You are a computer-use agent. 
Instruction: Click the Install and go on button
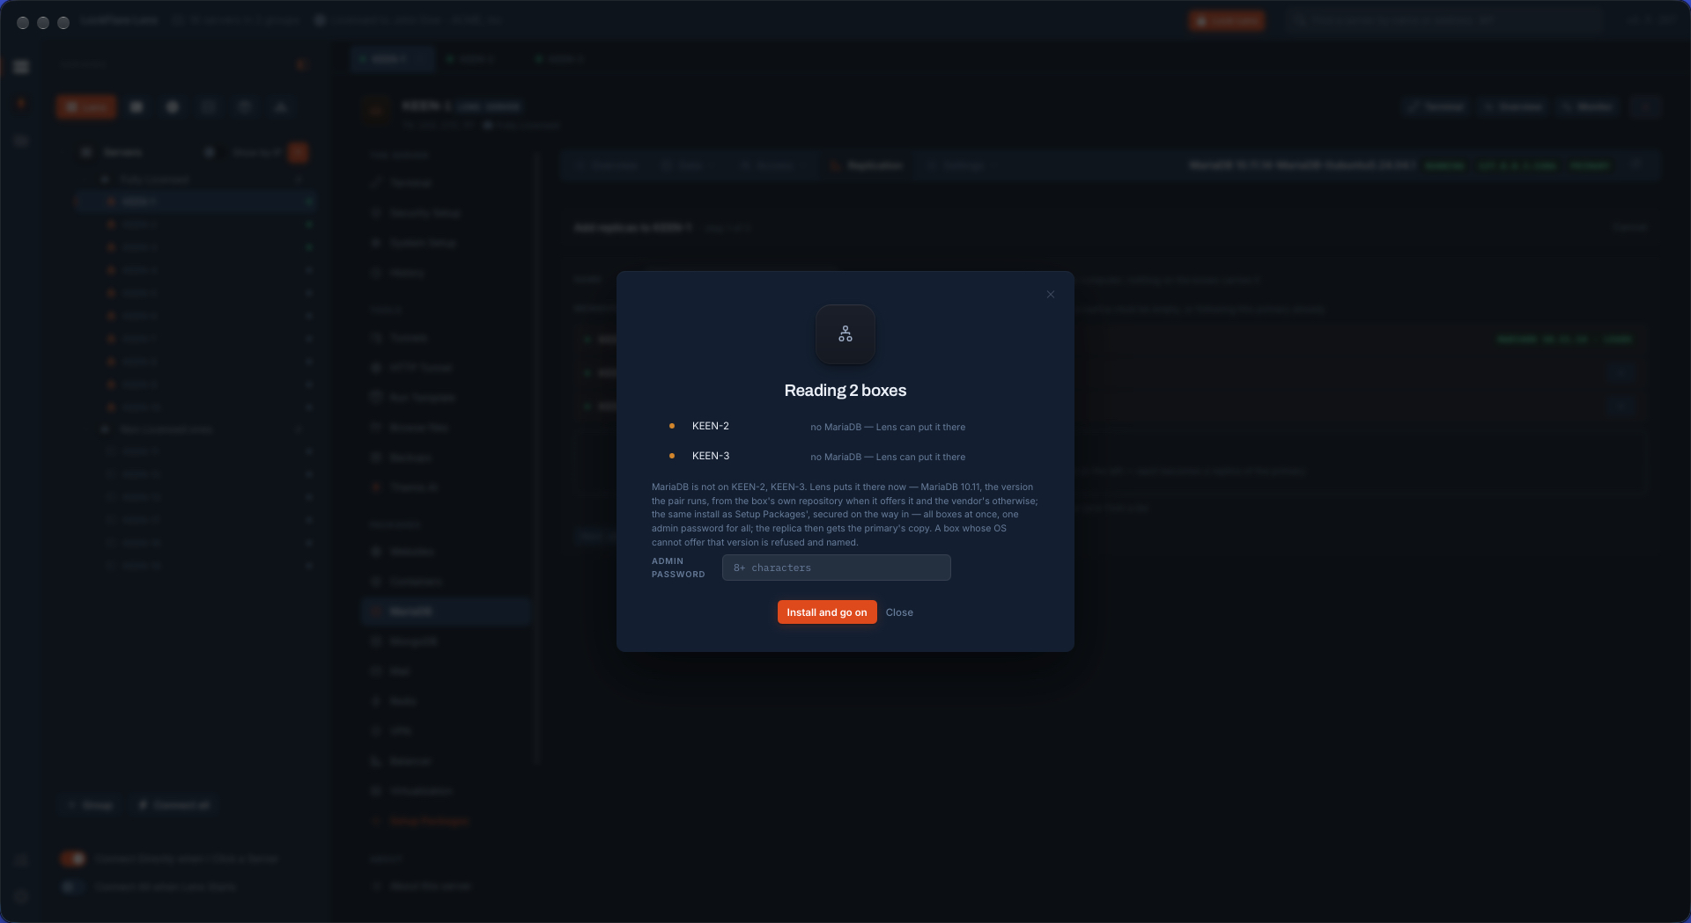[x=826, y=612]
